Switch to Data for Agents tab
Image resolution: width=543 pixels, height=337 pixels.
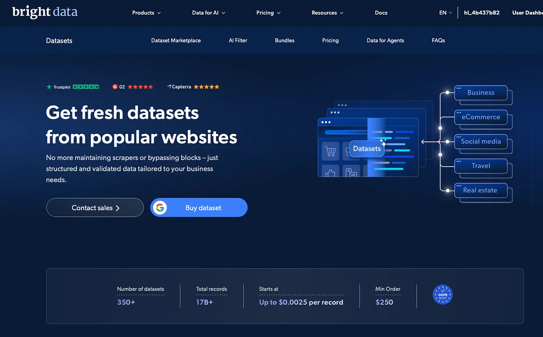385,40
